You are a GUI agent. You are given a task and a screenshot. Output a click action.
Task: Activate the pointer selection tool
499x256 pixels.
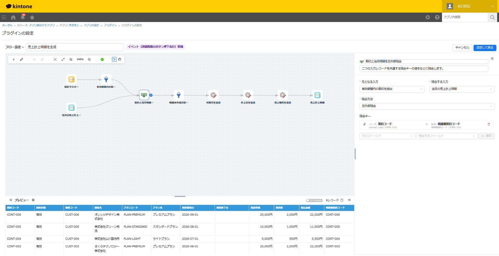point(114,59)
